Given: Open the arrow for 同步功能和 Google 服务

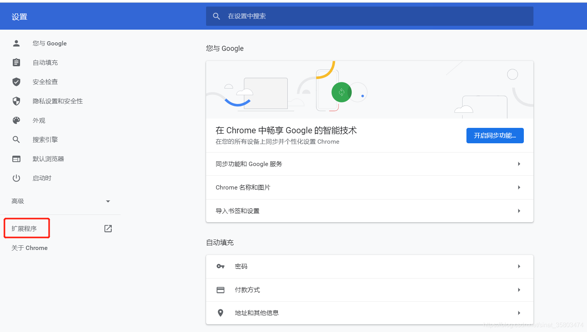Looking at the screenshot, I should (519, 164).
